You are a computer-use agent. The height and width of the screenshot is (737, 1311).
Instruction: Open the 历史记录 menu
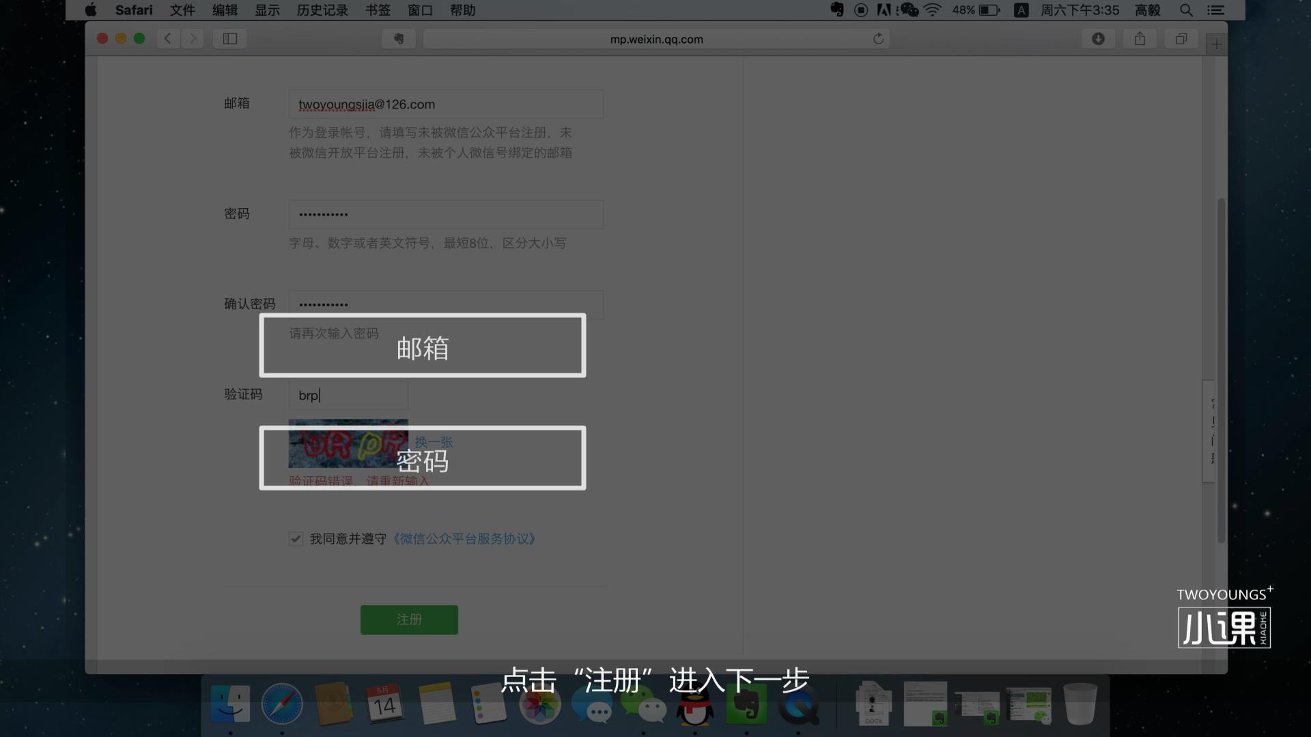[x=322, y=10]
